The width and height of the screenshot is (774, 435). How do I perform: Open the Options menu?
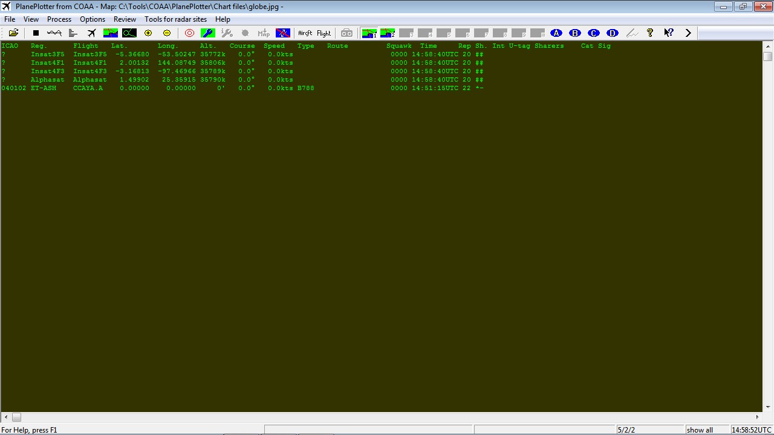(92, 19)
